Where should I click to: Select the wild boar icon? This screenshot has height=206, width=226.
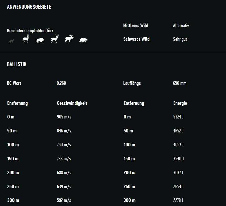coord(40,40)
